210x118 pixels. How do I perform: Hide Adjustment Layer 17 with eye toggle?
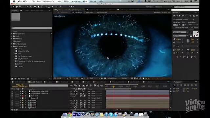(12, 94)
